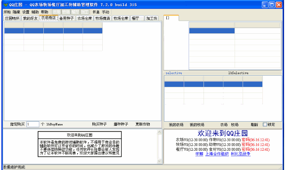Click the 指定购买 quantity input field
285x170 pixels.
pyautogui.click(x=33, y=124)
